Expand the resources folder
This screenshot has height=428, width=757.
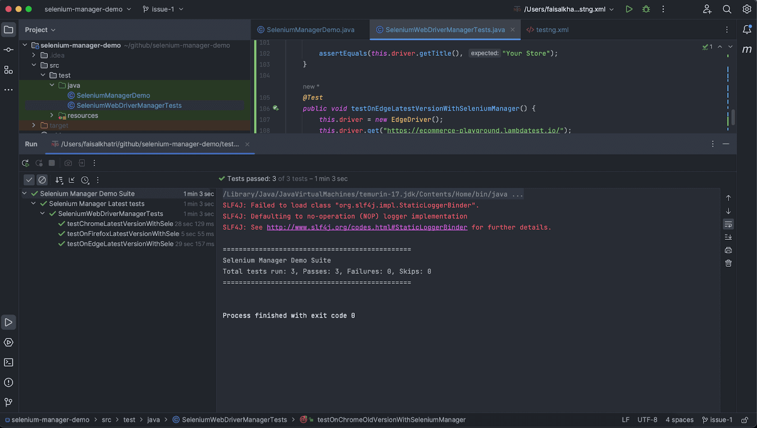52,115
